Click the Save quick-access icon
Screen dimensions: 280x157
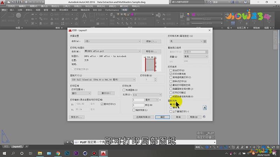click(17, 2)
